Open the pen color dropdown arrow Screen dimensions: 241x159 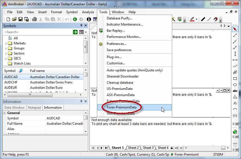[x=196, y=19]
